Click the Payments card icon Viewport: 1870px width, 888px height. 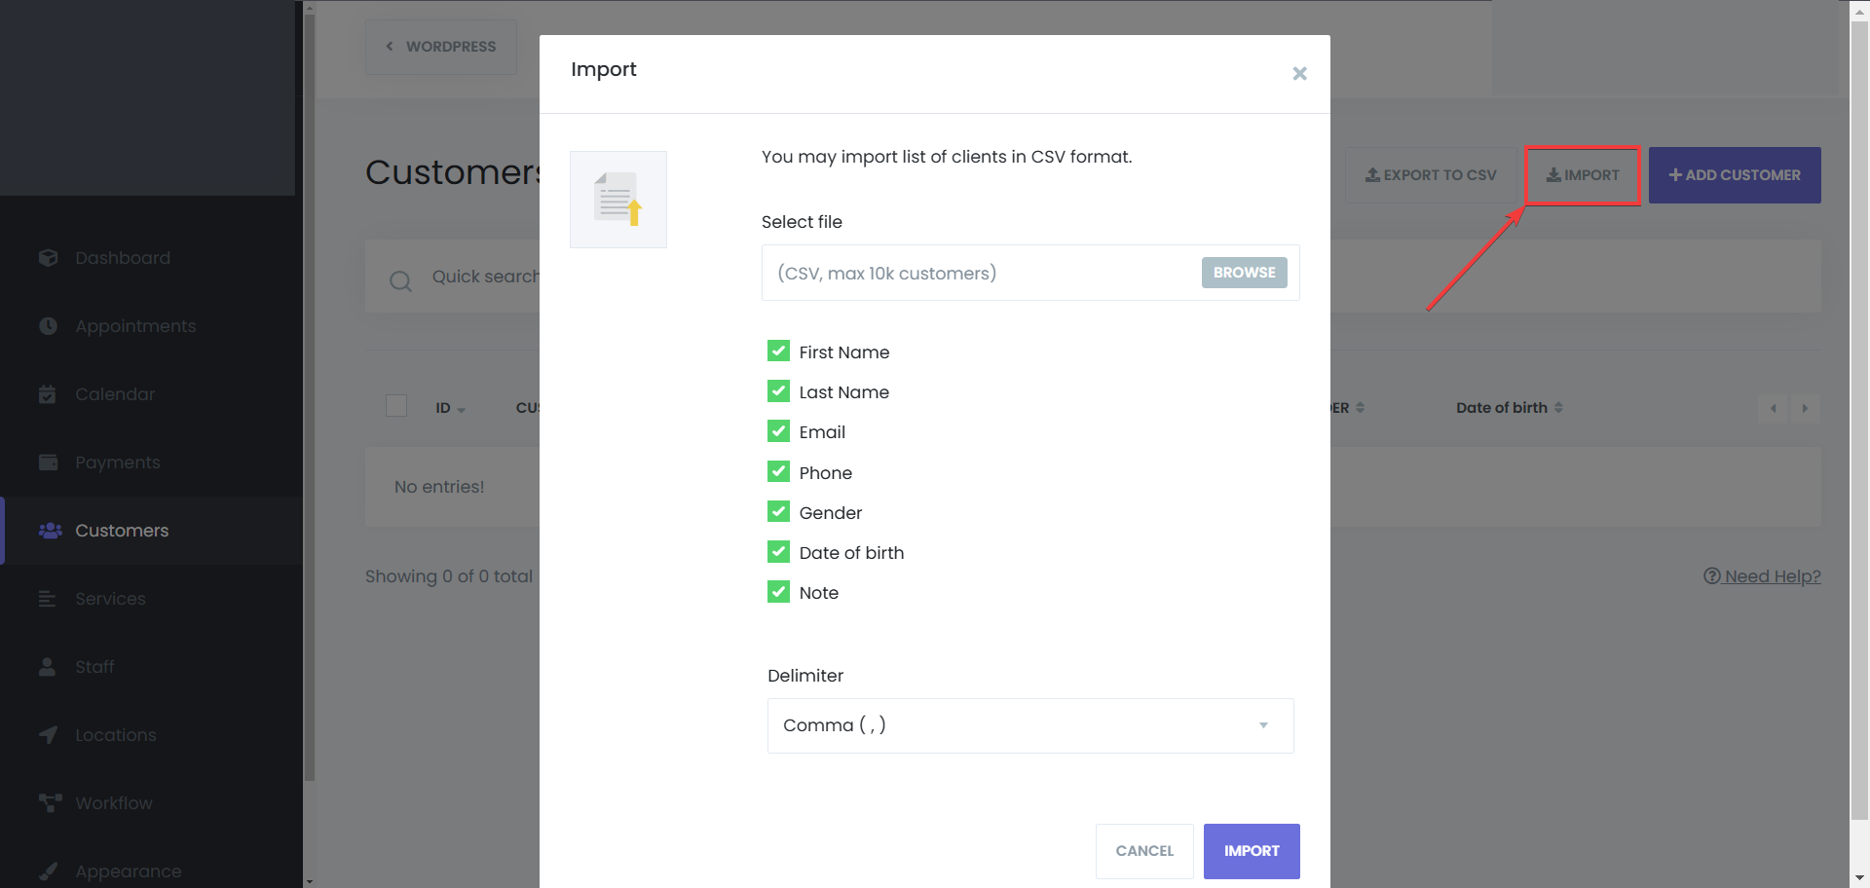48,462
